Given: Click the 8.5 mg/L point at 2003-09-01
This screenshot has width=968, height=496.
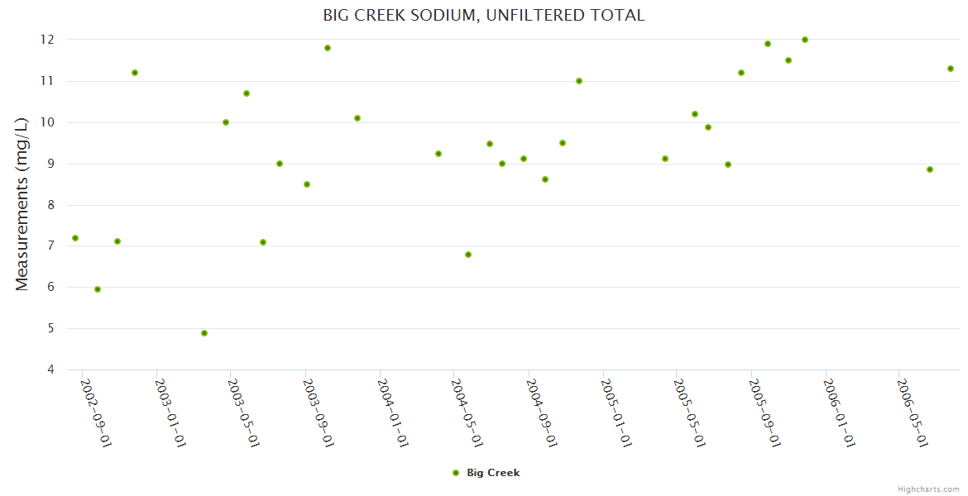Looking at the screenshot, I should 307,184.
